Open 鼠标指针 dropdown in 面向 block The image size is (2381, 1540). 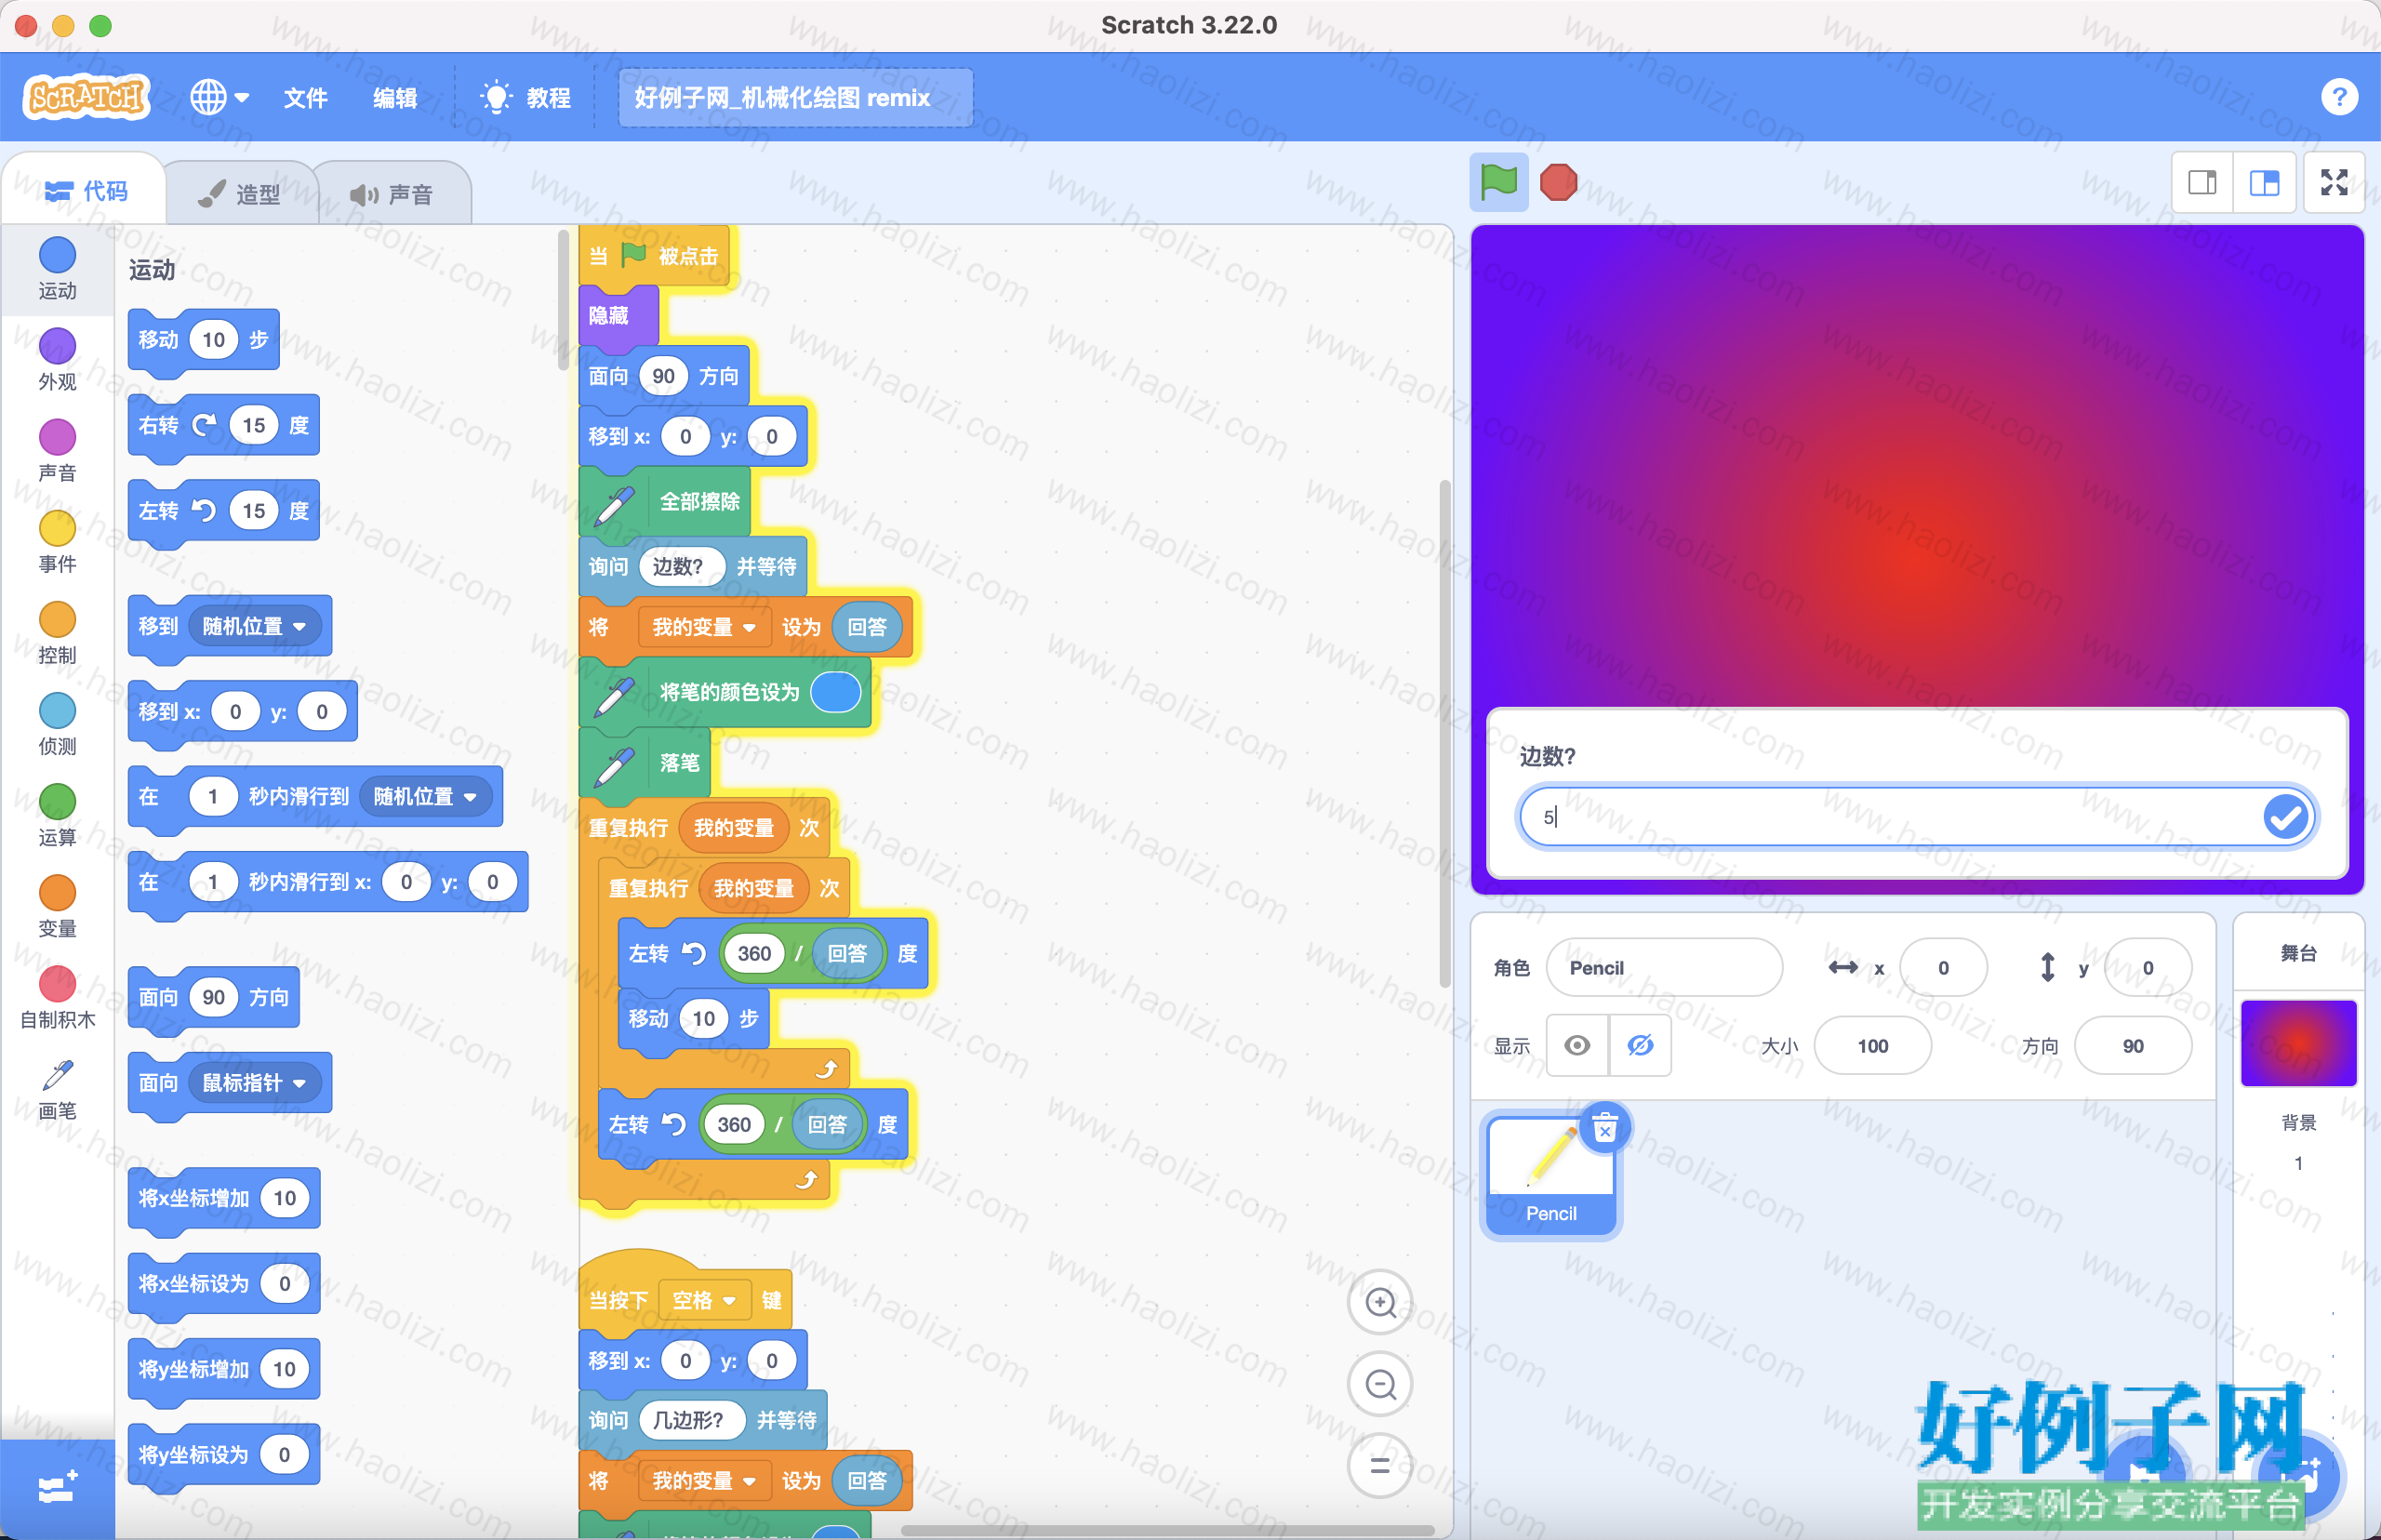[254, 1082]
